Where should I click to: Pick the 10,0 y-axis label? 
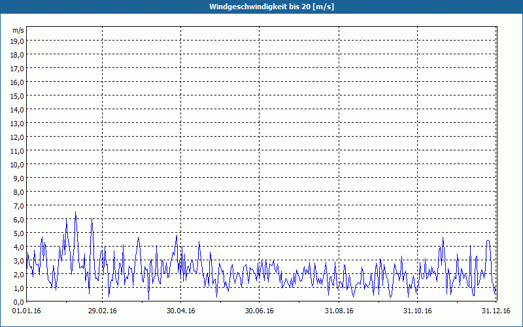[x=18, y=165]
